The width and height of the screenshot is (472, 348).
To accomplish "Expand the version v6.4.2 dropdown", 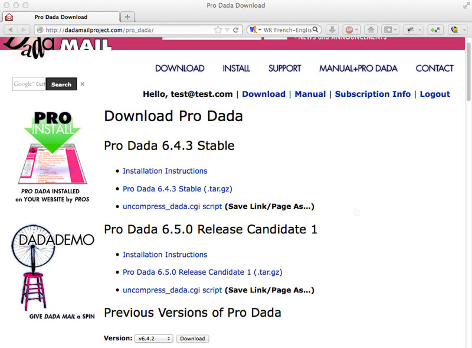I will coord(154,339).
